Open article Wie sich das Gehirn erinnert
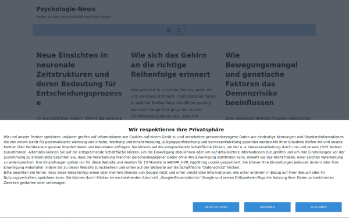 coord(170,65)
